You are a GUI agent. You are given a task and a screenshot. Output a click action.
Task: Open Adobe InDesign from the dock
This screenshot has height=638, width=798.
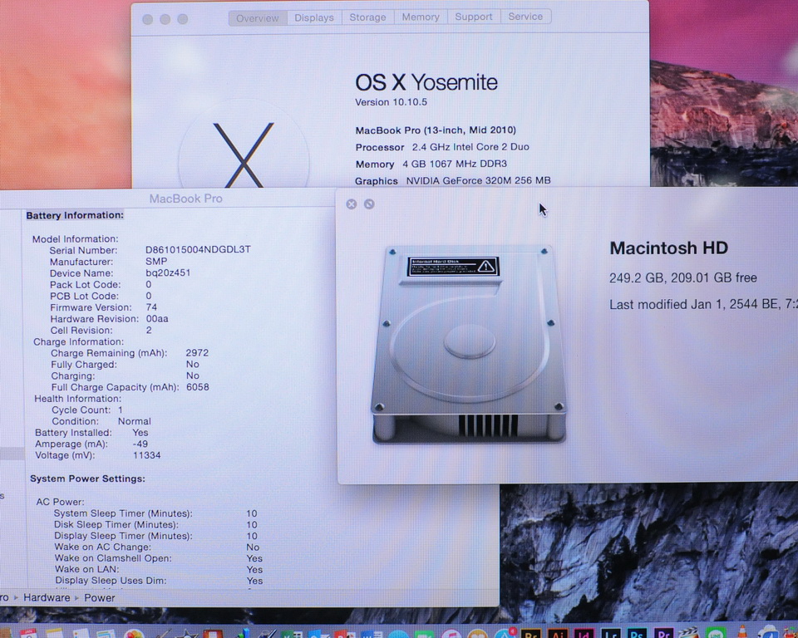click(x=584, y=633)
